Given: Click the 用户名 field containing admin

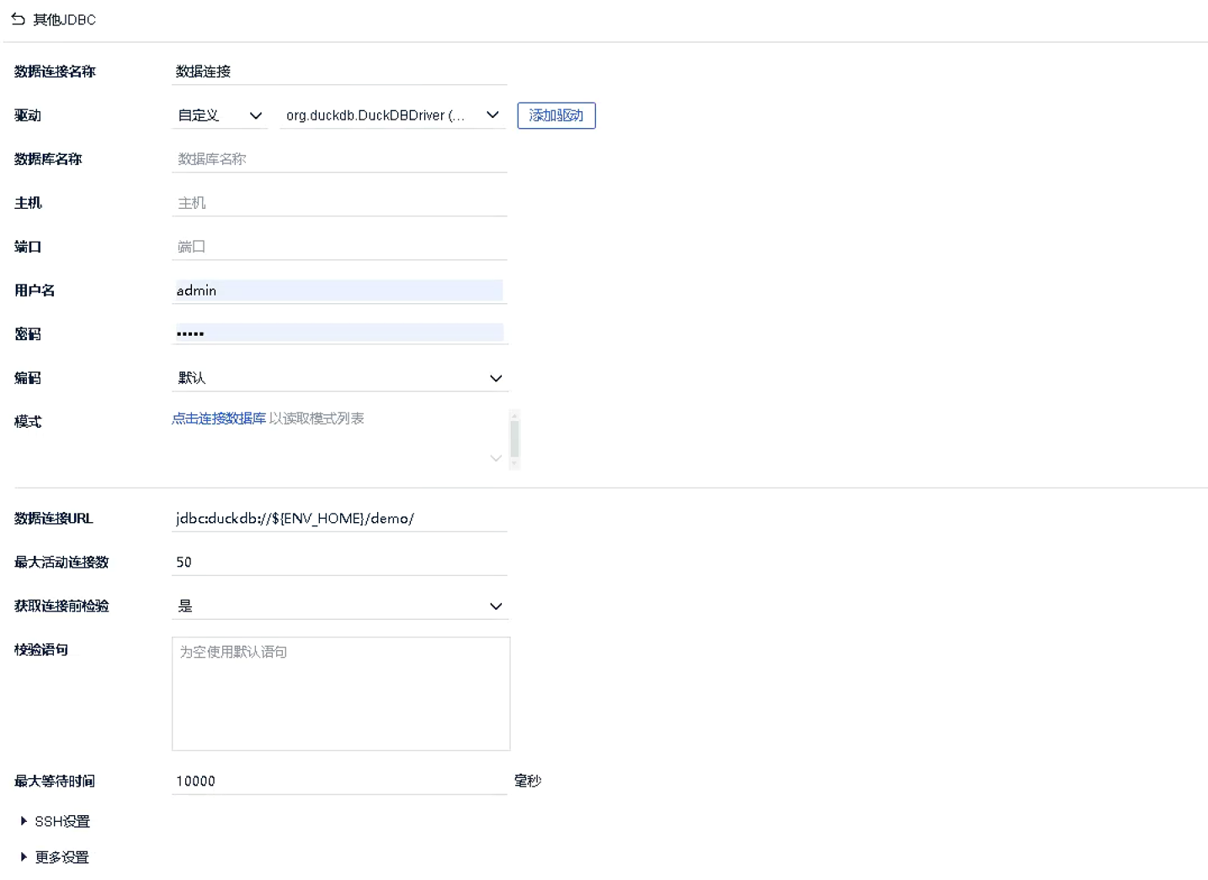Looking at the screenshot, I should click(339, 291).
